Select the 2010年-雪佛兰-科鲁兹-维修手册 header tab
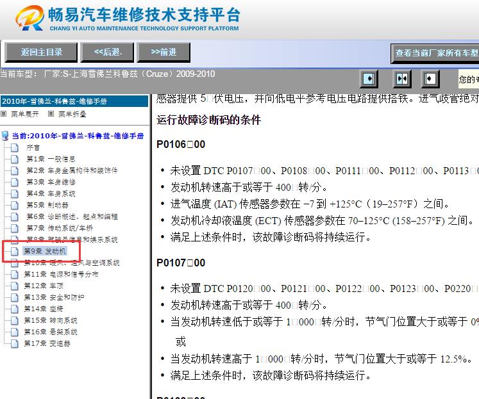 (x=74, y=101)
